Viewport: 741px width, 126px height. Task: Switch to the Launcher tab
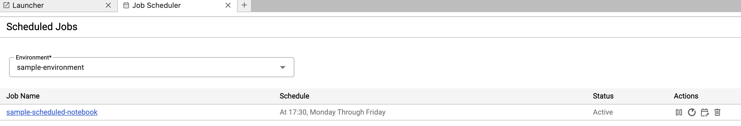coord(43,5)
